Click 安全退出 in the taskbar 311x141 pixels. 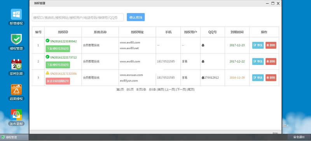(299, 137)
